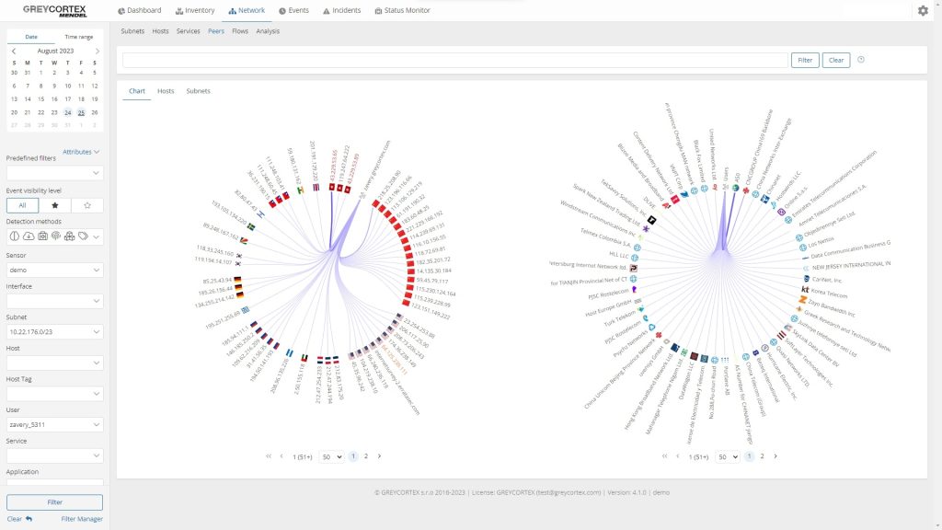This screenshot has width=942, height=530.
Task: Open the Incidents warning section
Action: coord(340,11)
